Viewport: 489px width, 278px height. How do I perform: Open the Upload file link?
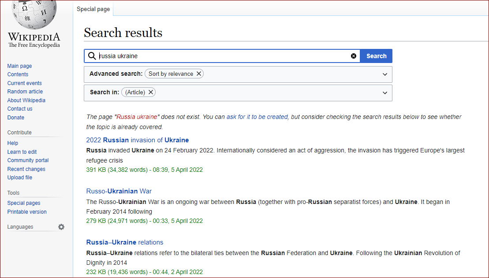(20, 178)
